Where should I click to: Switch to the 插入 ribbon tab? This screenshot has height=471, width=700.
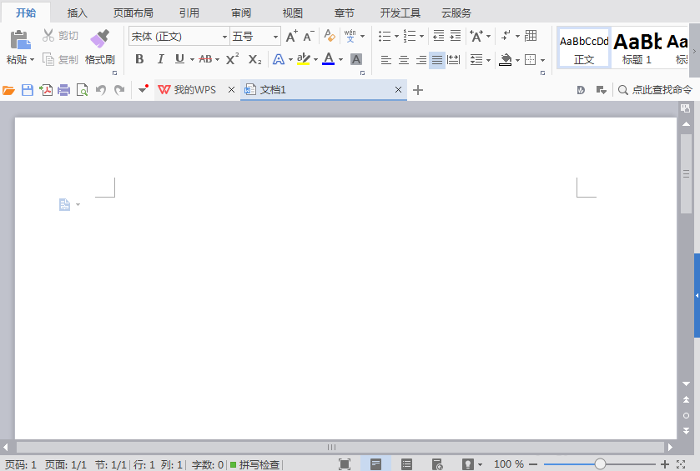tap(78, 13)
